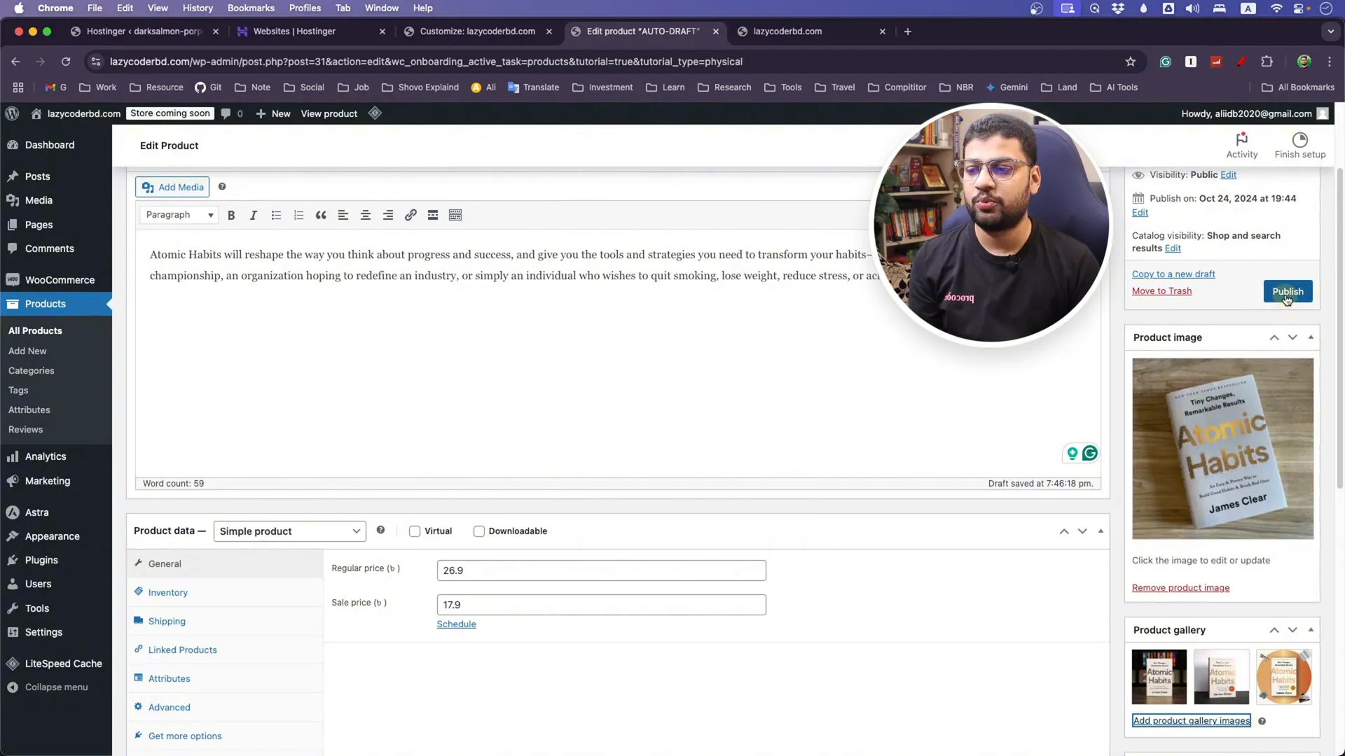Collapse the Product image panel
Viewport: 1345px width, 756px height.
click(1312, 337)
